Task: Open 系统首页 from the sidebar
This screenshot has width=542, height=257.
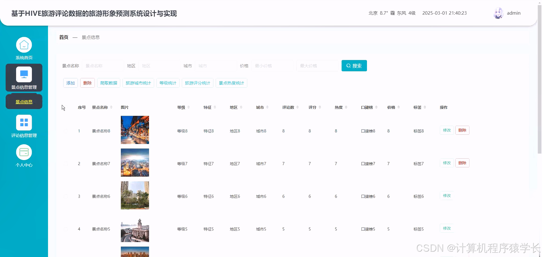Action: pos(24,48)
